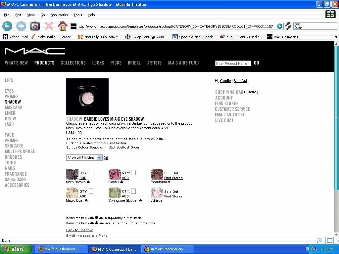339x254 pixels.
Task: Open the View menu
Action: (31, 15)
